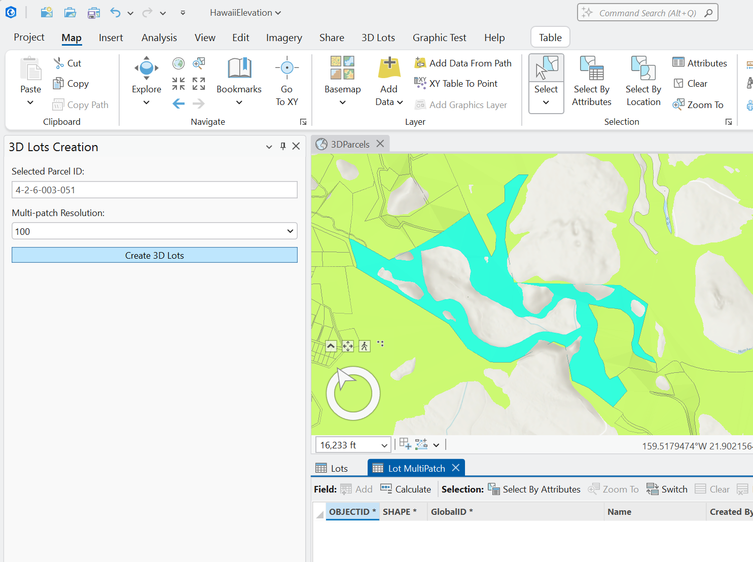Open Customize Quick Access Toolbar dropdown
The image size is (753, 562).
(x=183, y=13)
